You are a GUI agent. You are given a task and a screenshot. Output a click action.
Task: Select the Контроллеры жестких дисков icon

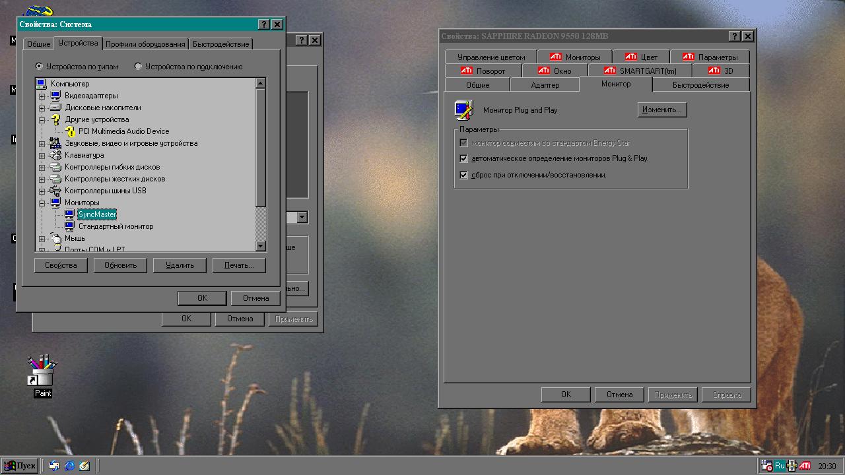(x=55, y=179)
